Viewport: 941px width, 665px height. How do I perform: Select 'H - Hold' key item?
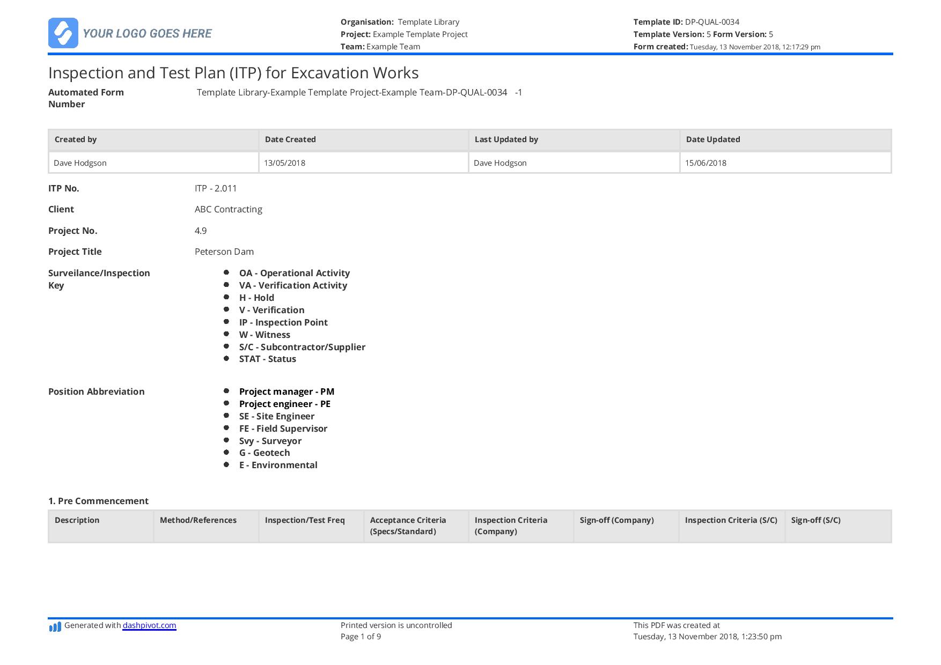[x=256, y=298]
